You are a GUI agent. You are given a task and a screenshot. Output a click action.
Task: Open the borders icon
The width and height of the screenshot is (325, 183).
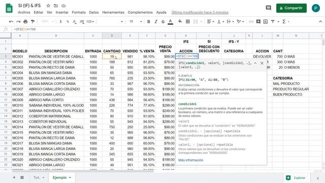188,21
